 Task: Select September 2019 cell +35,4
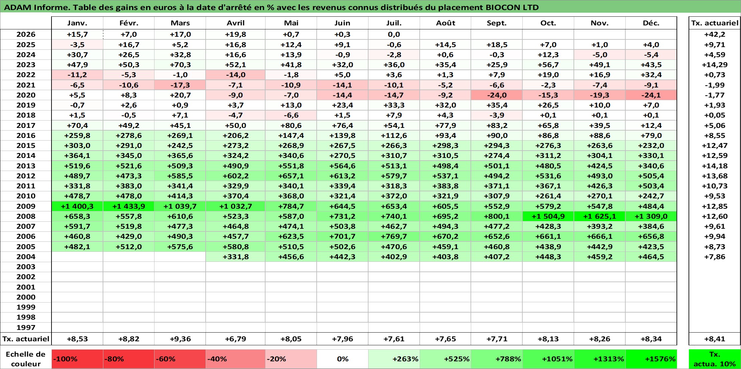[x=497, y=105]
